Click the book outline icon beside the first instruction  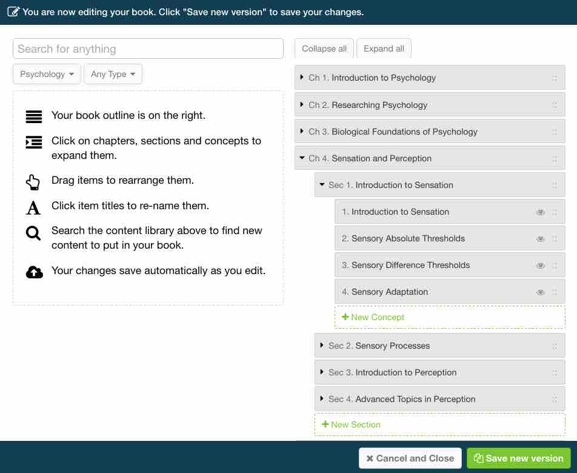(x=33, y=115)
